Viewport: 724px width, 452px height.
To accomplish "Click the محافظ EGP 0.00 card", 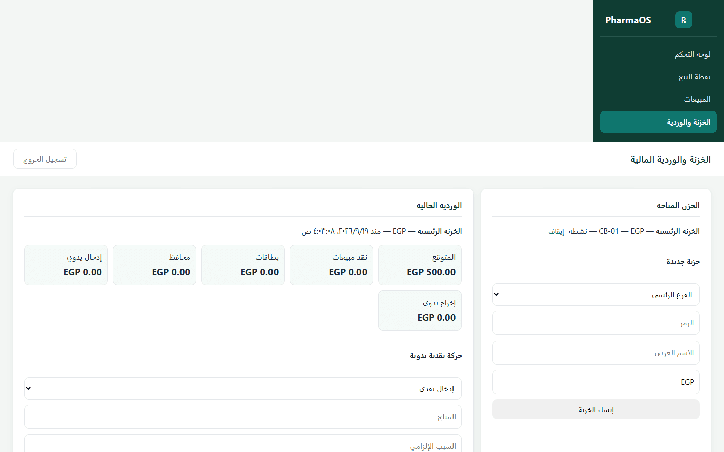I will tap(154, 265).
